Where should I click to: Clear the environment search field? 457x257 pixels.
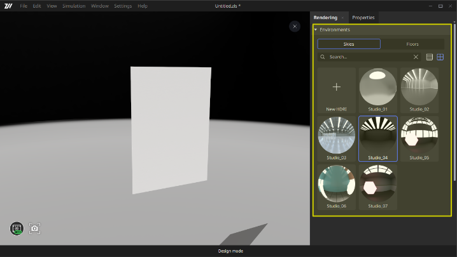click(416, 57)
